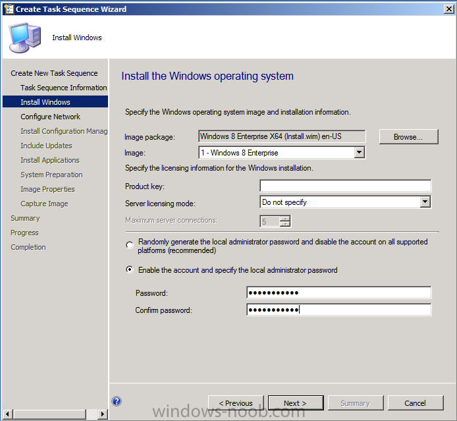The image size is (457, 421).
Task: Click the Maximum server connections value box
Action: click(269, 221)
